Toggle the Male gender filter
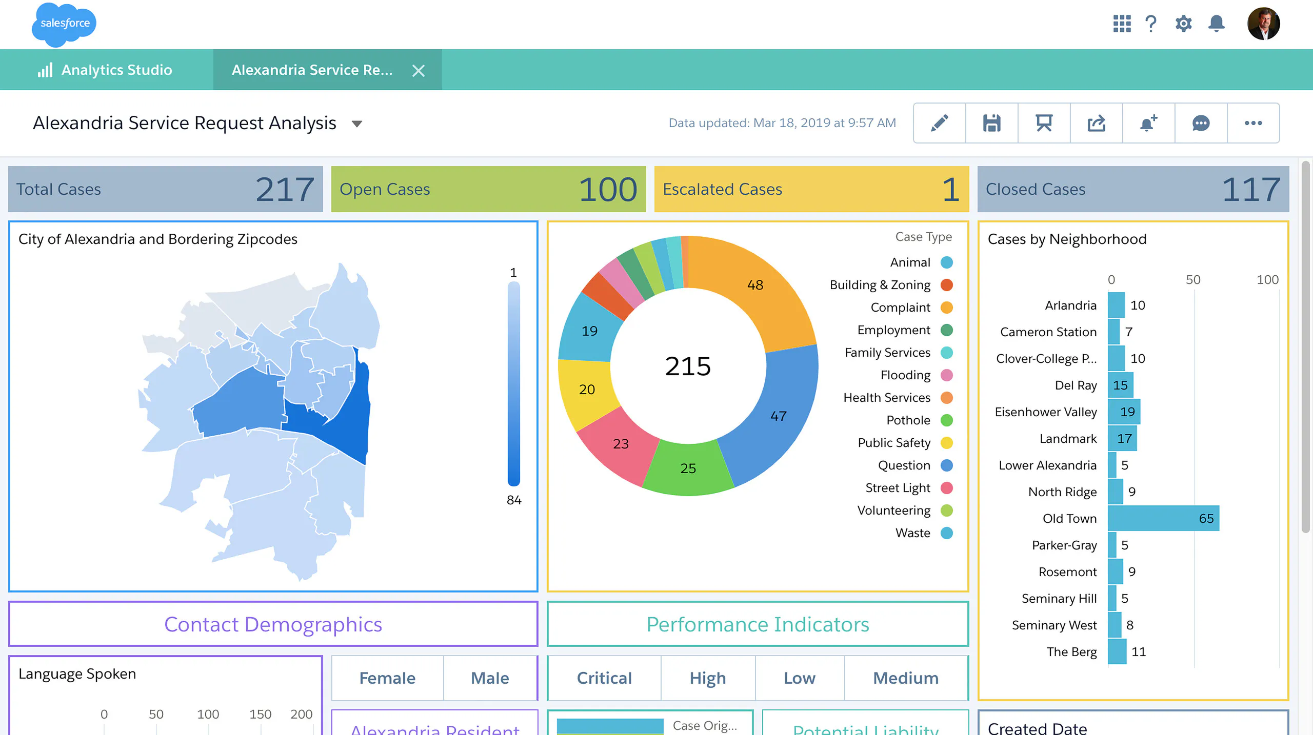The image size is (1313, 735). (490, 678)
